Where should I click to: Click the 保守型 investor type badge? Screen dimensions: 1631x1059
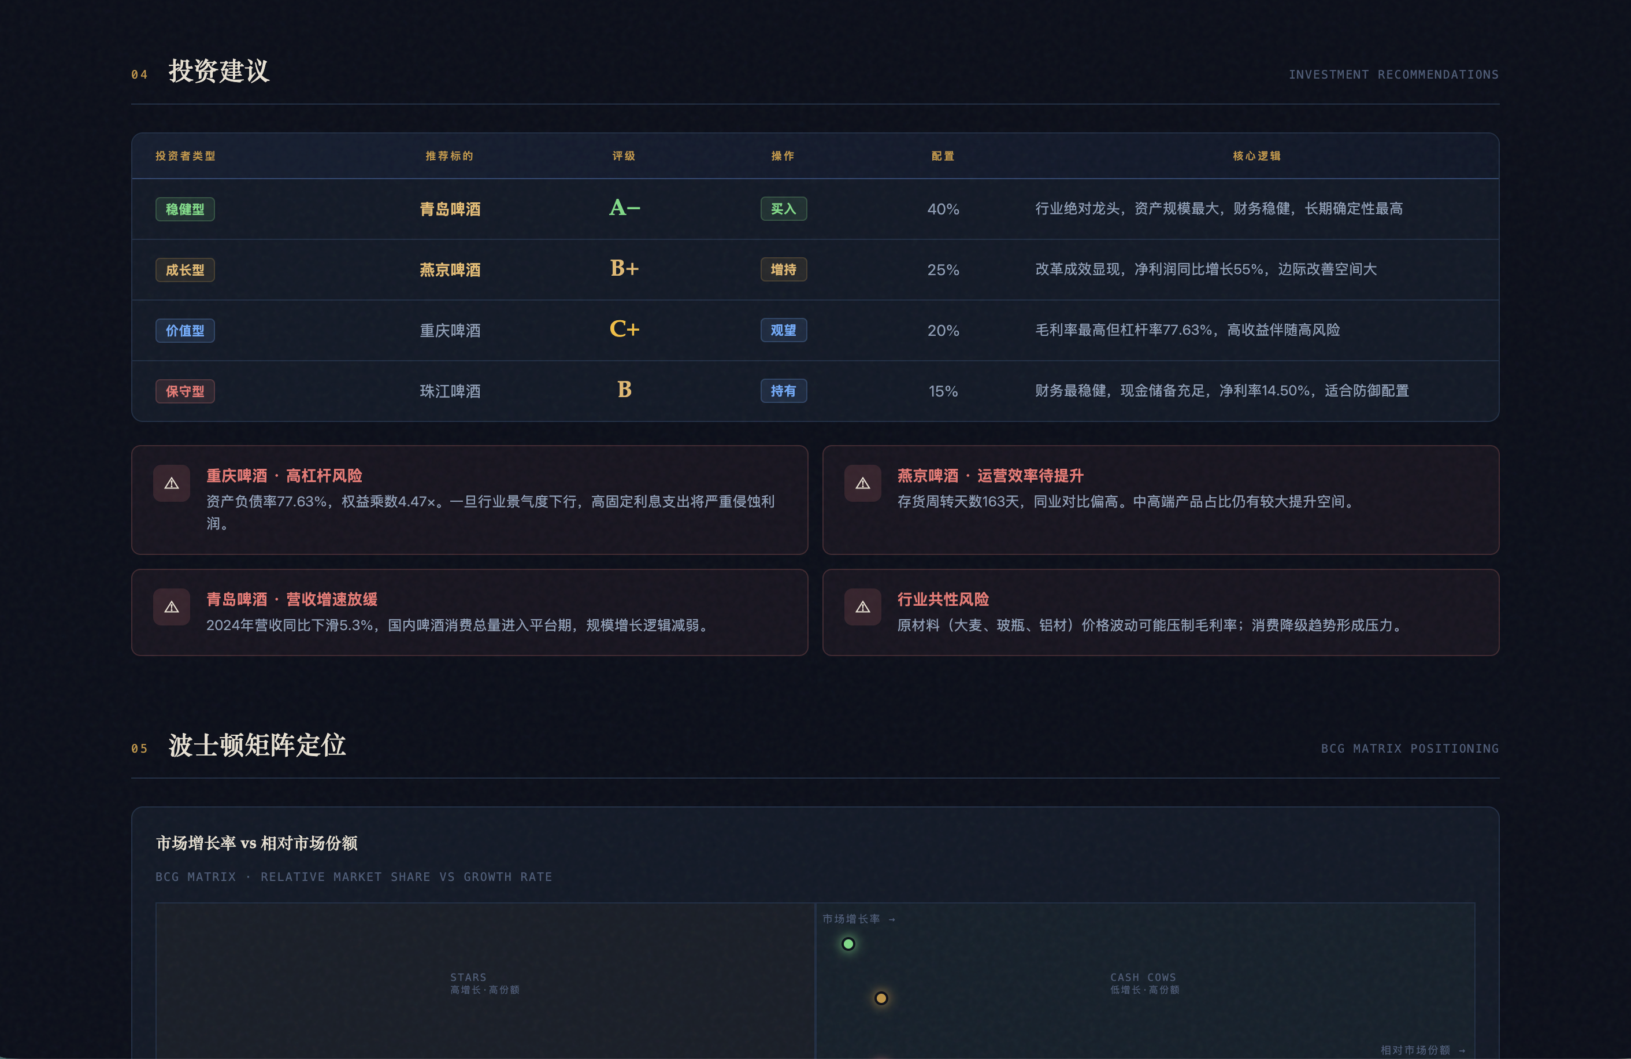click(185, 391)
